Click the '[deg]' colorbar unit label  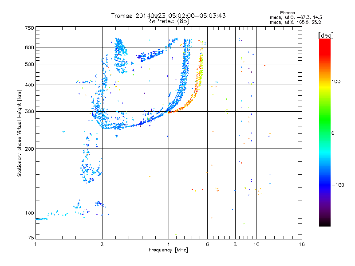pyautogui.click(x=326, y=35)
